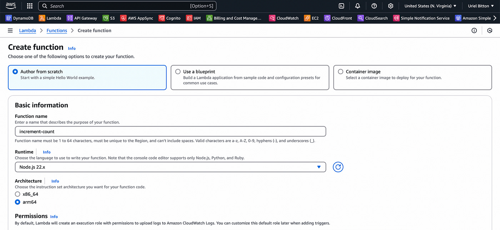Open the AWS home logo
This screenshot has width=500, height=230.
(x=10, y=6)
